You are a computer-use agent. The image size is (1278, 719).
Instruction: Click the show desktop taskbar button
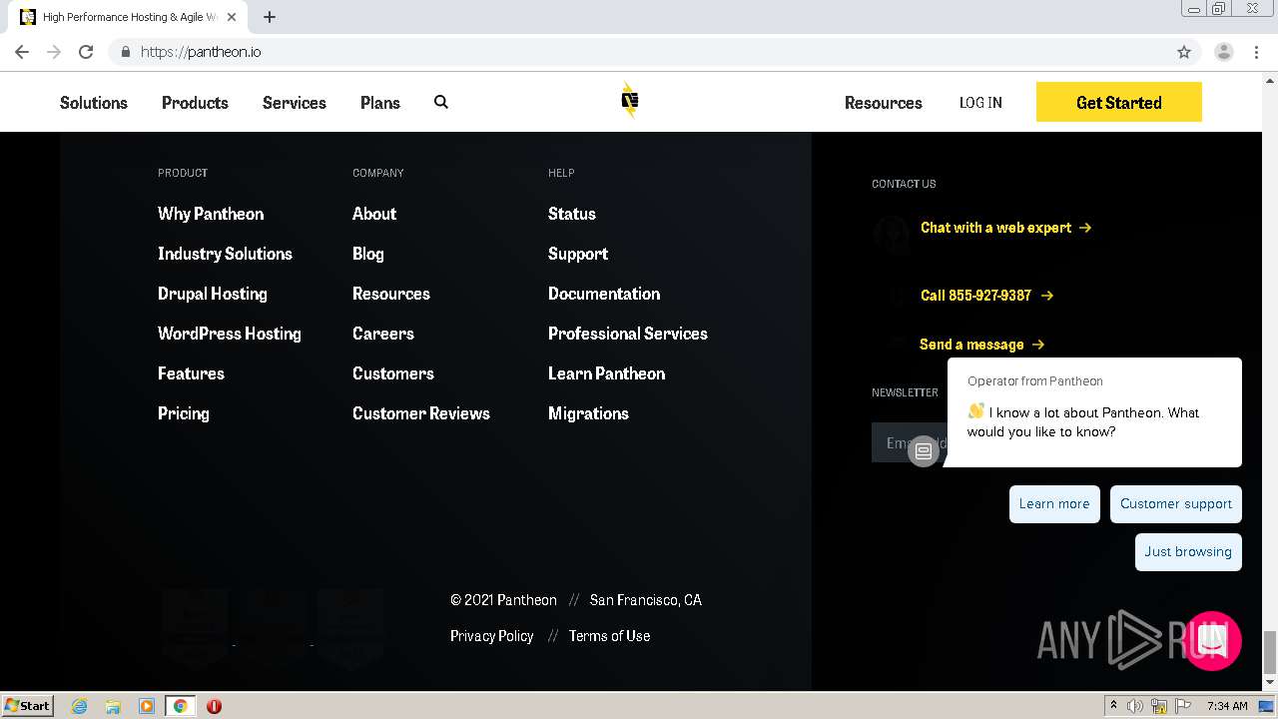(1266, 706)
